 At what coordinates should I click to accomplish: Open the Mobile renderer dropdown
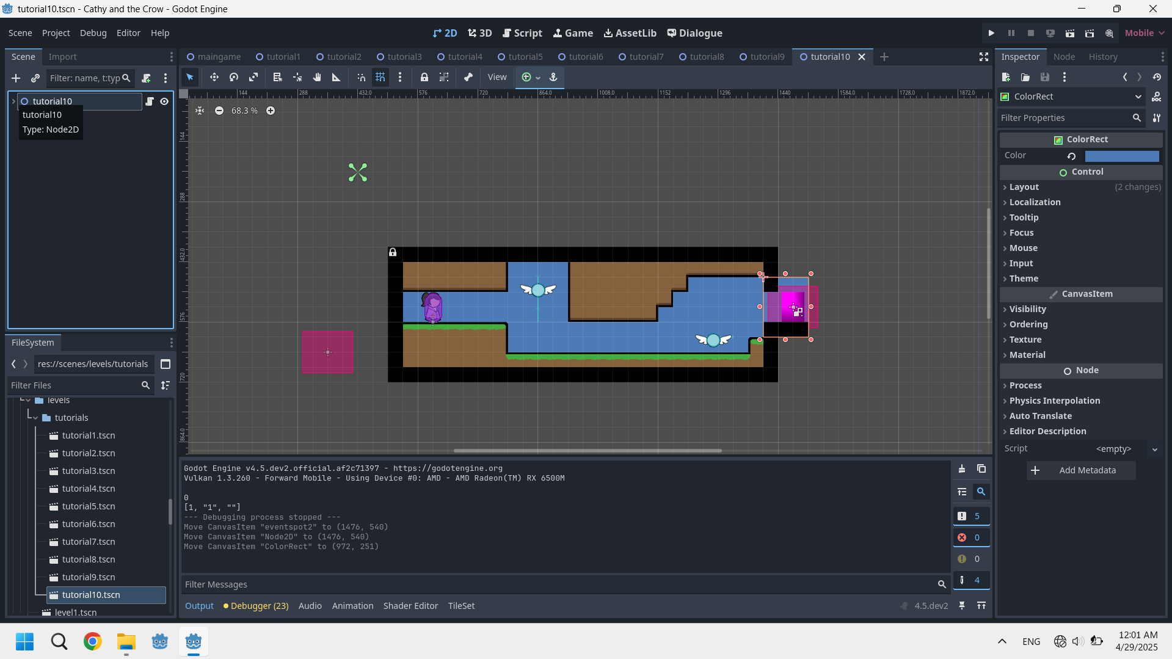1145,33
